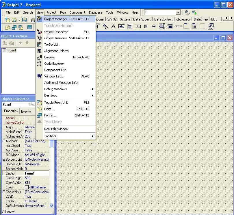
Task: Select Object Inspector menu entry
Action: pos(66,32)
